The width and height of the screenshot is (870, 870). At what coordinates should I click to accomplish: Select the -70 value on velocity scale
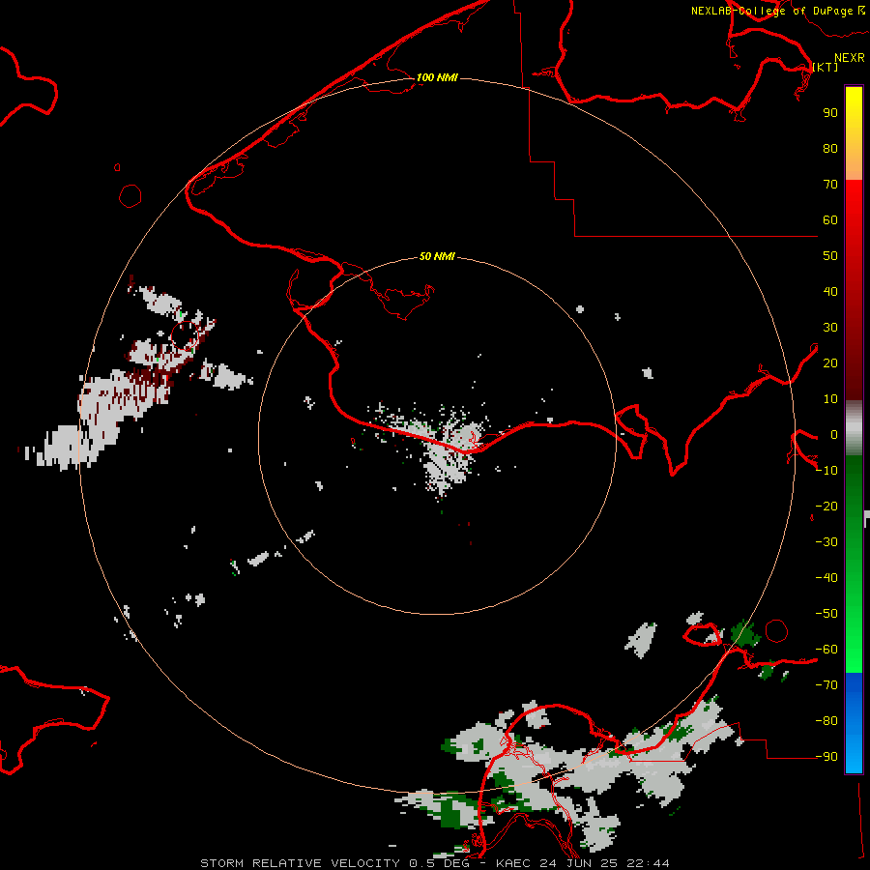click(x=826, y=685)
